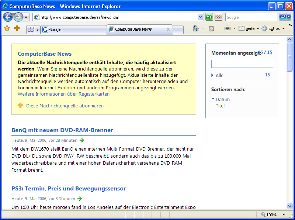This screenshot has height=220, width=295.
Task: Switch to the Google tab
Action: 73,30
